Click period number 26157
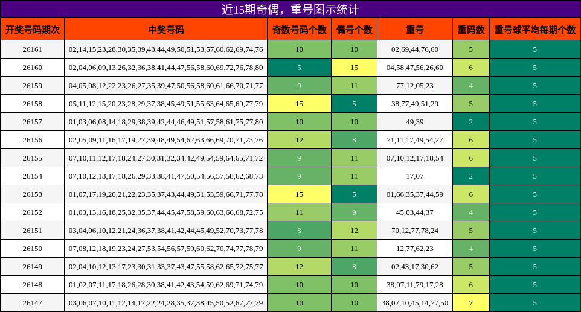The width and height of the screenshot is (581, 312). [32, 122]
